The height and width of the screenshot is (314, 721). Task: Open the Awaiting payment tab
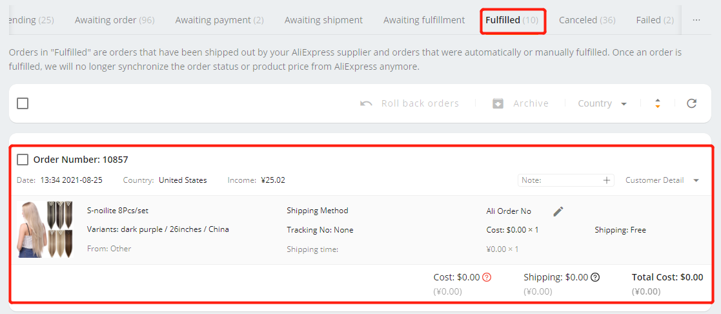(219, 20)
